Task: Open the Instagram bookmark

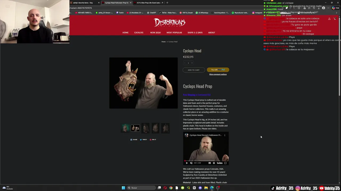Action: coord(257,13)
